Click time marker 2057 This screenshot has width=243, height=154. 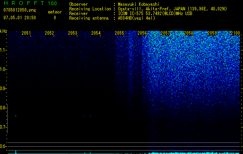click(x=165, y=33)
